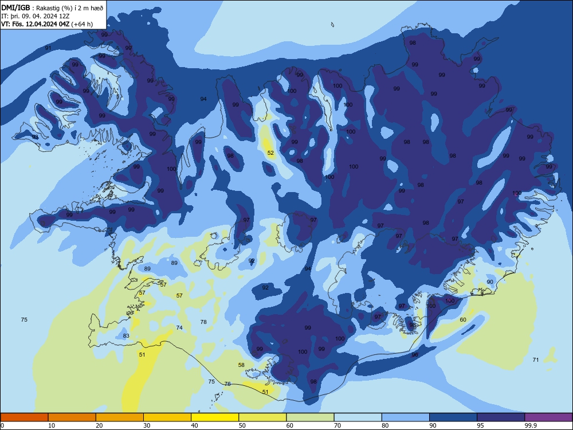Viewport: 573px width, 430px height.
Task: Click the '78' humidity value on the map
Action: tap(203, 322)
